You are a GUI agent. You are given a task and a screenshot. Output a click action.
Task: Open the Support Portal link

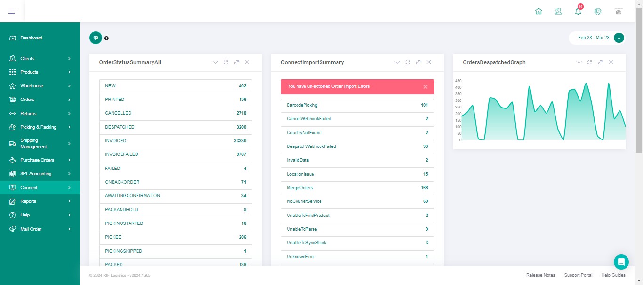(x=578, y=275)
